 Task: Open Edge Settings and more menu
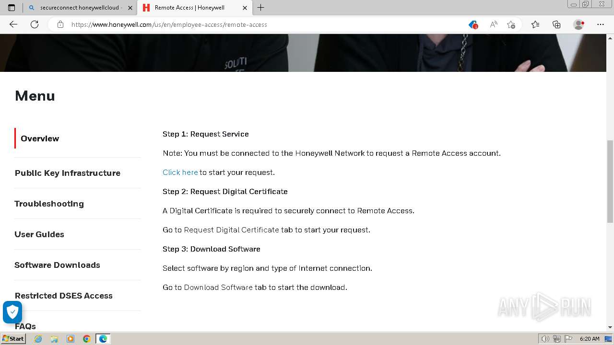click(601, 24)
